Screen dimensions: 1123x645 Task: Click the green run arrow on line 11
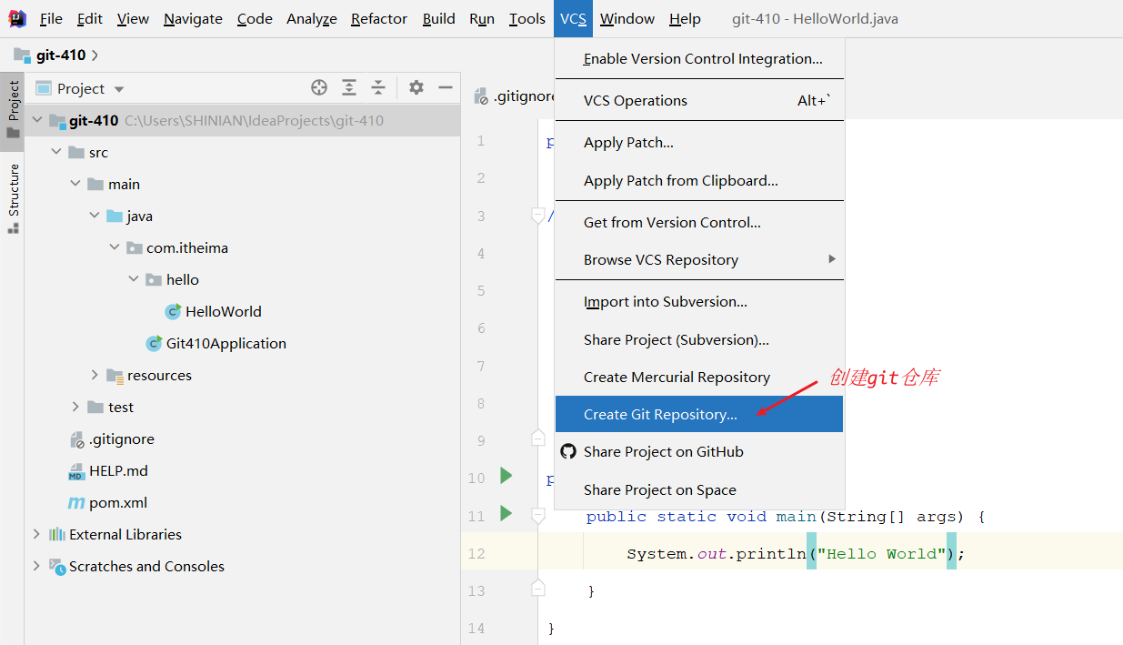506,514
